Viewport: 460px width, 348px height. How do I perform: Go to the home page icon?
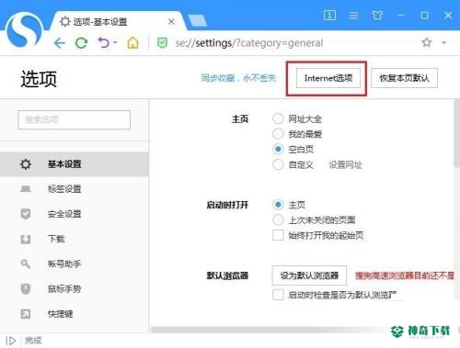[132, 43]
